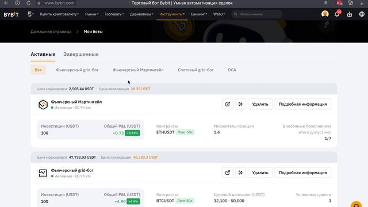Filter by Фьючерсный grid-бот
The width and height of the screenshot is (368, 207).
click(77, 70)
